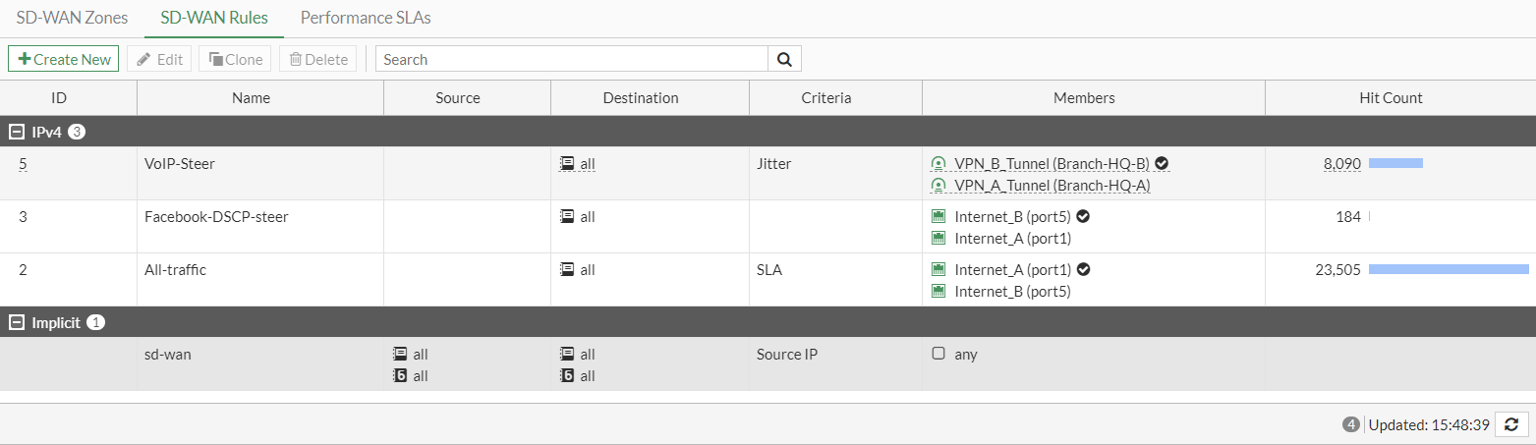Click the VPN_B_Tunnel member tunnel icon
The width and height of the screenshot is (1536, 445).
point(938,164)
